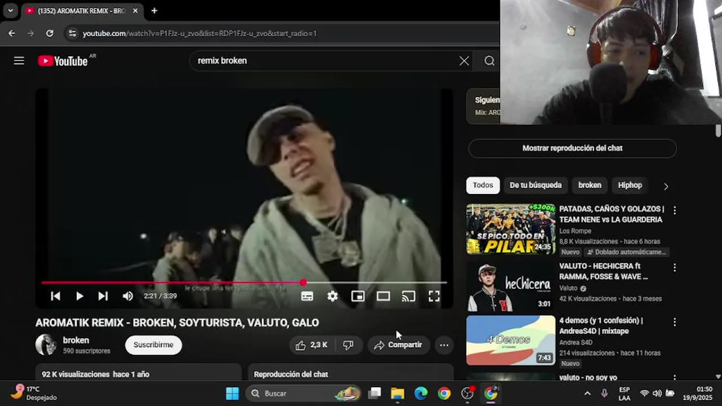
Task: Open video settings gear
Action: pos(333,296)
